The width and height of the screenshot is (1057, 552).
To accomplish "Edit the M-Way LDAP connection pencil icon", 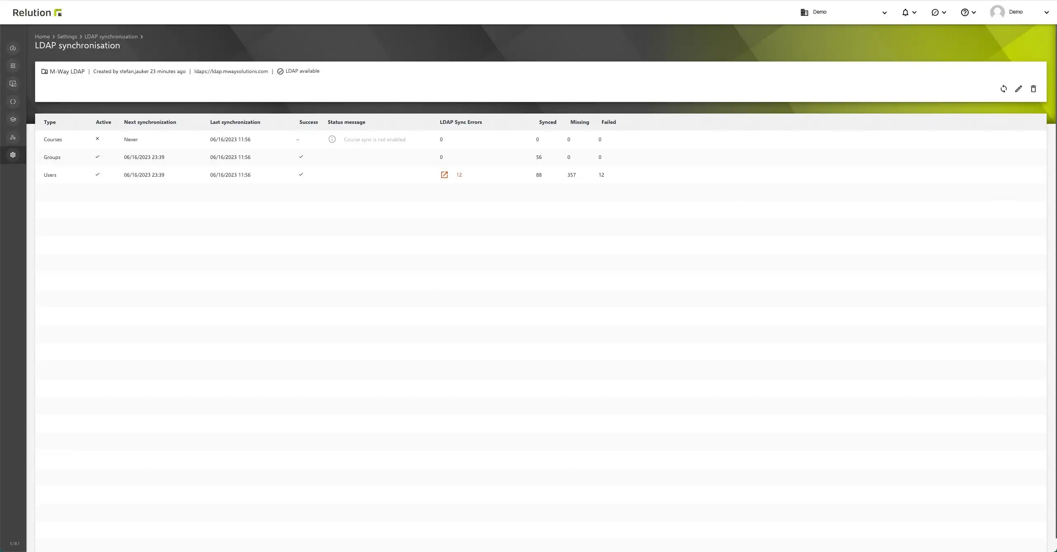I will point(1018,89).
